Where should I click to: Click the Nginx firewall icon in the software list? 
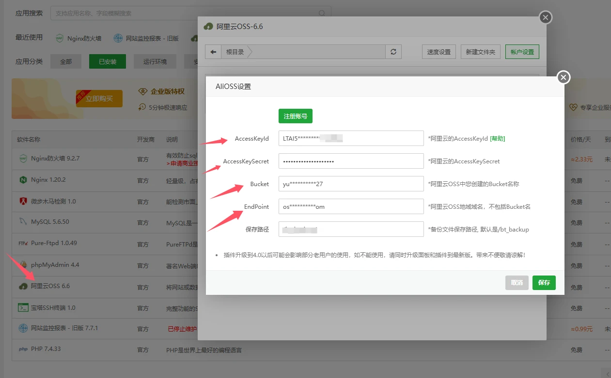(x=23, y=159)
